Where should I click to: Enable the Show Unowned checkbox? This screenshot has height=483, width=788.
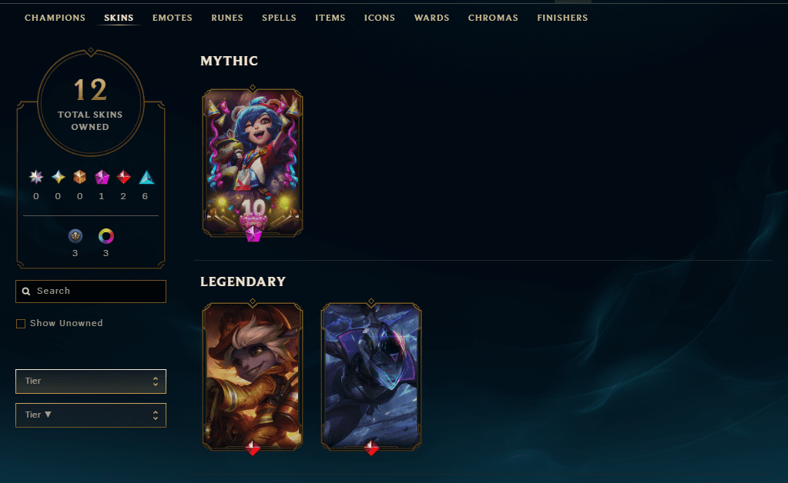(x=21, y=324)
